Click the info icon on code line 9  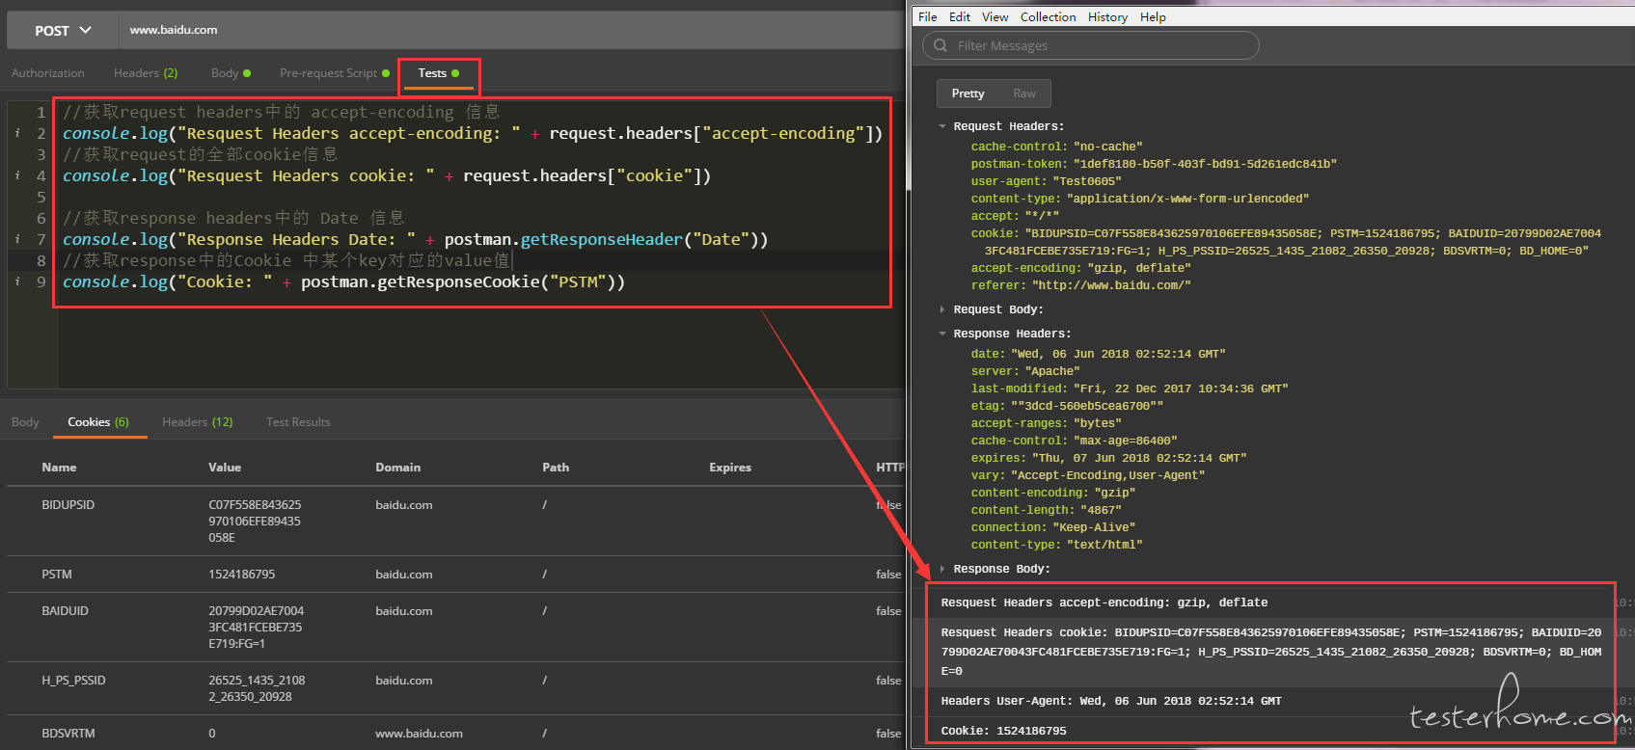18,281
